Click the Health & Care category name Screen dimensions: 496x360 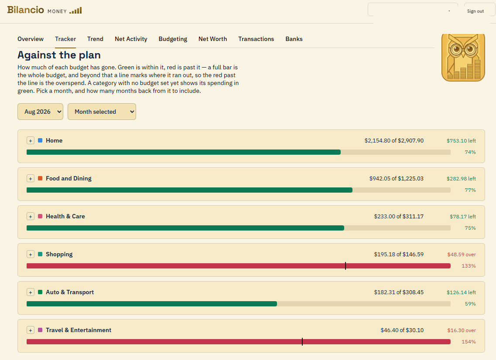tap(65, 216)
